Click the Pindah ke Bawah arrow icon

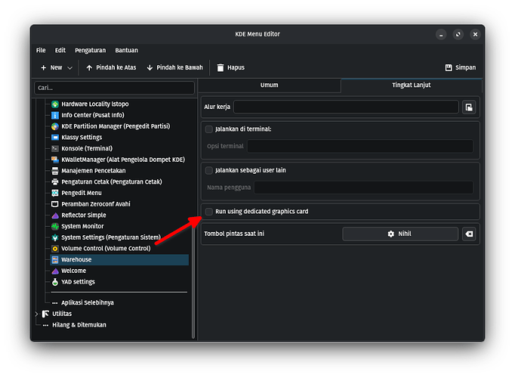click(x=150, y=68)
